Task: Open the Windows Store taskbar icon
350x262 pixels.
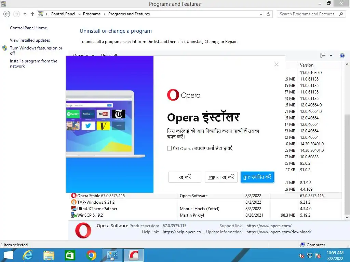Action: pos(70,255)
